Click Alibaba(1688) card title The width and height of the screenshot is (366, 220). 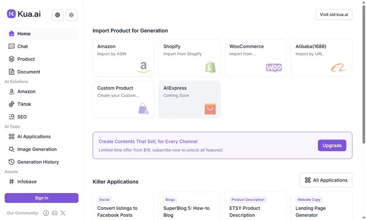[x=311, y=47]
